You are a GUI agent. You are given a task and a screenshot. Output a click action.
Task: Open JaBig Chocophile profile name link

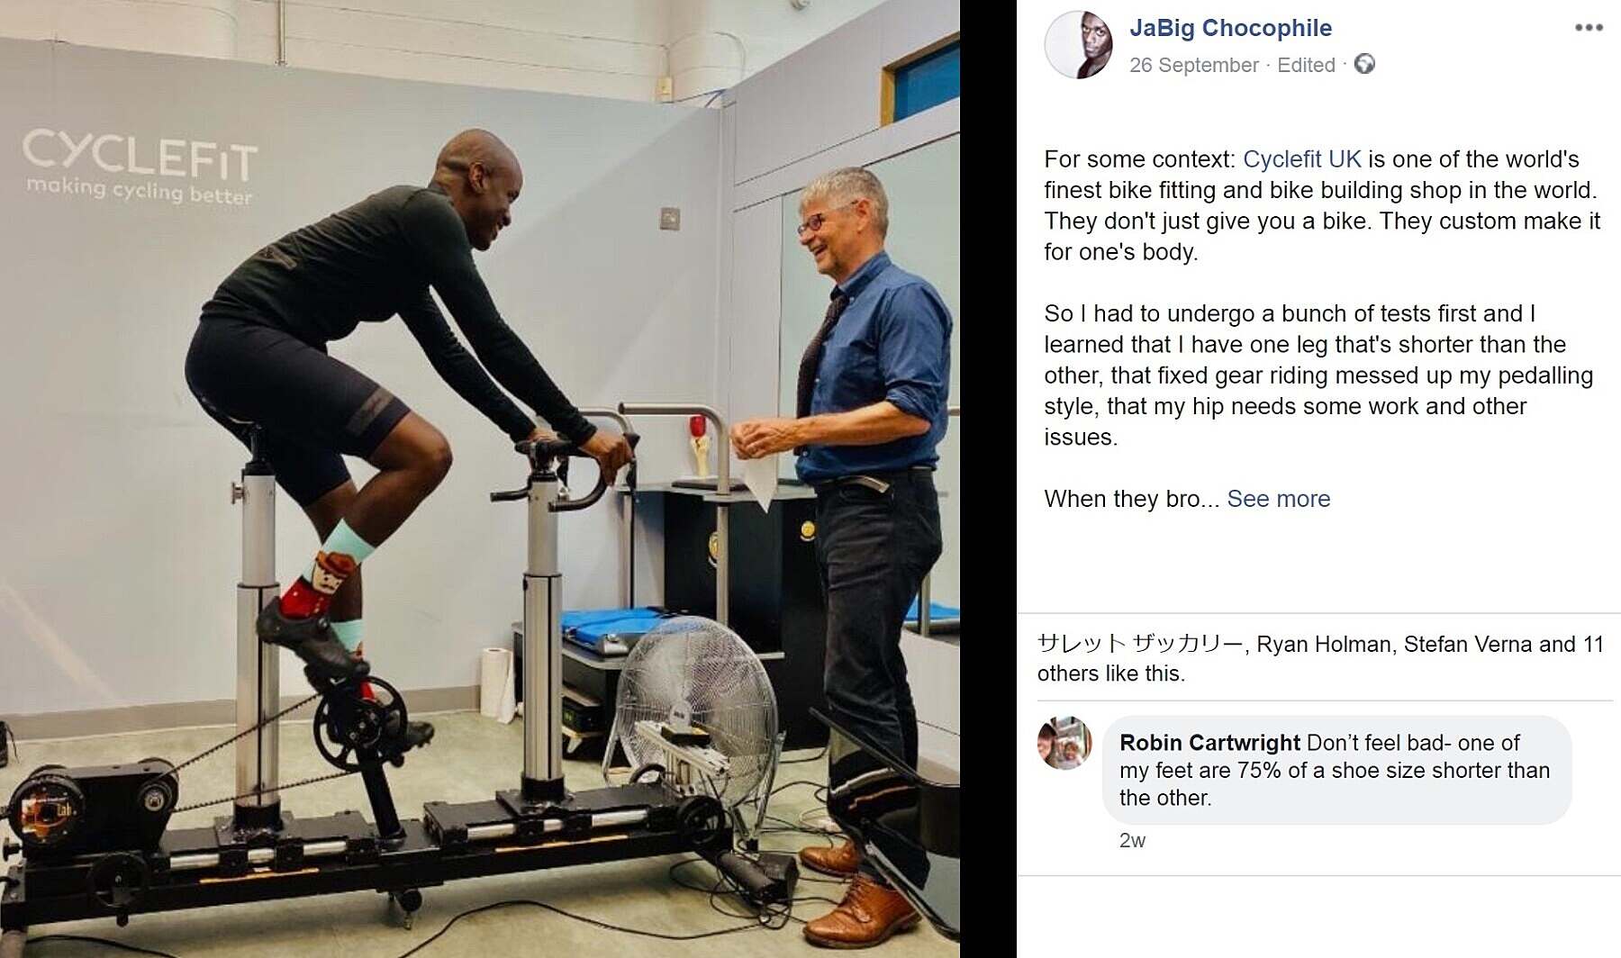(x=1230, y=28)
